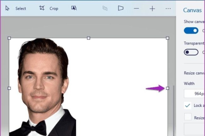The height and width of the screenshot is (136, 205).
Task: Enable the Transparent canvas toggle
Action: (x=191, y=52)
